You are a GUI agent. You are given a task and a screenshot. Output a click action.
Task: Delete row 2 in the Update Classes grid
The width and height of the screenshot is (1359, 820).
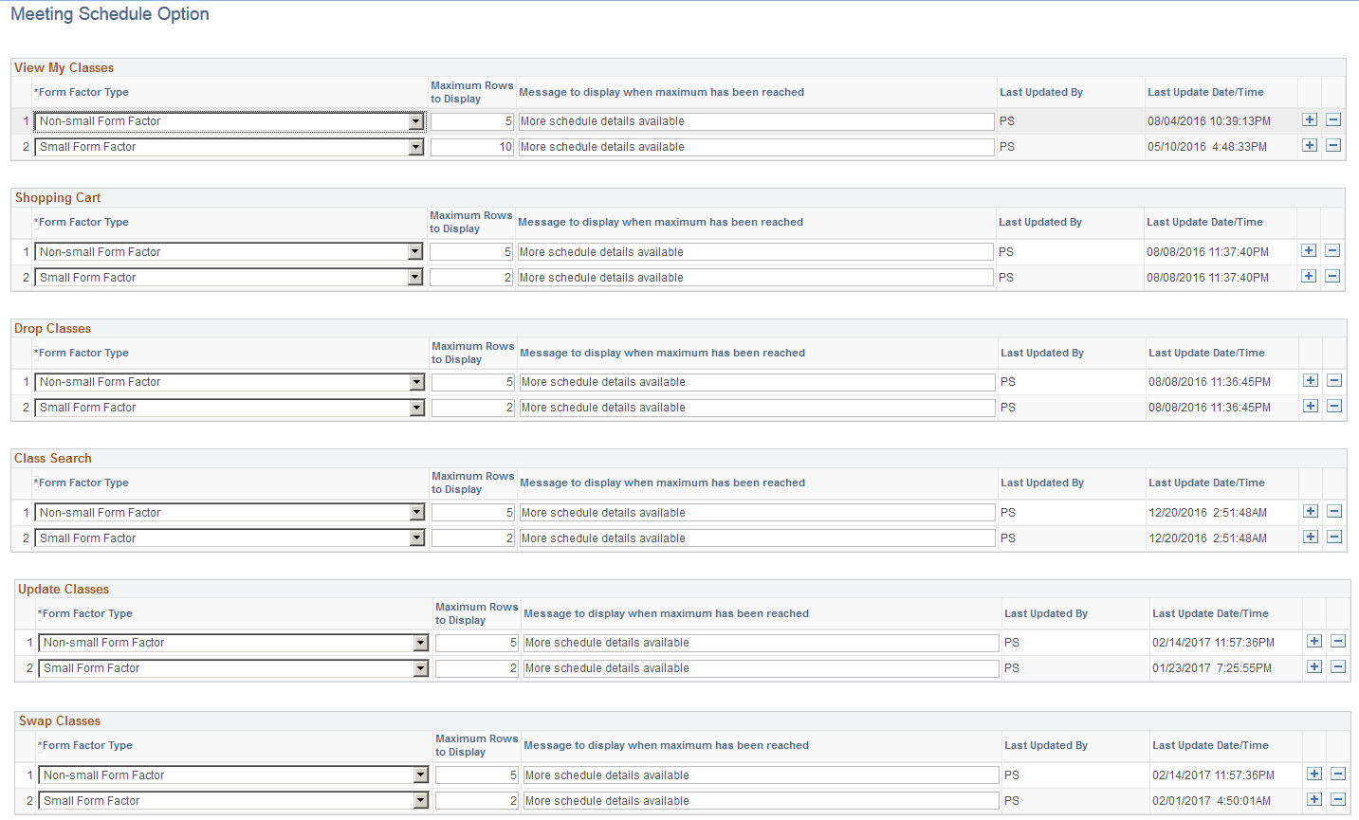pos(1338,667)
